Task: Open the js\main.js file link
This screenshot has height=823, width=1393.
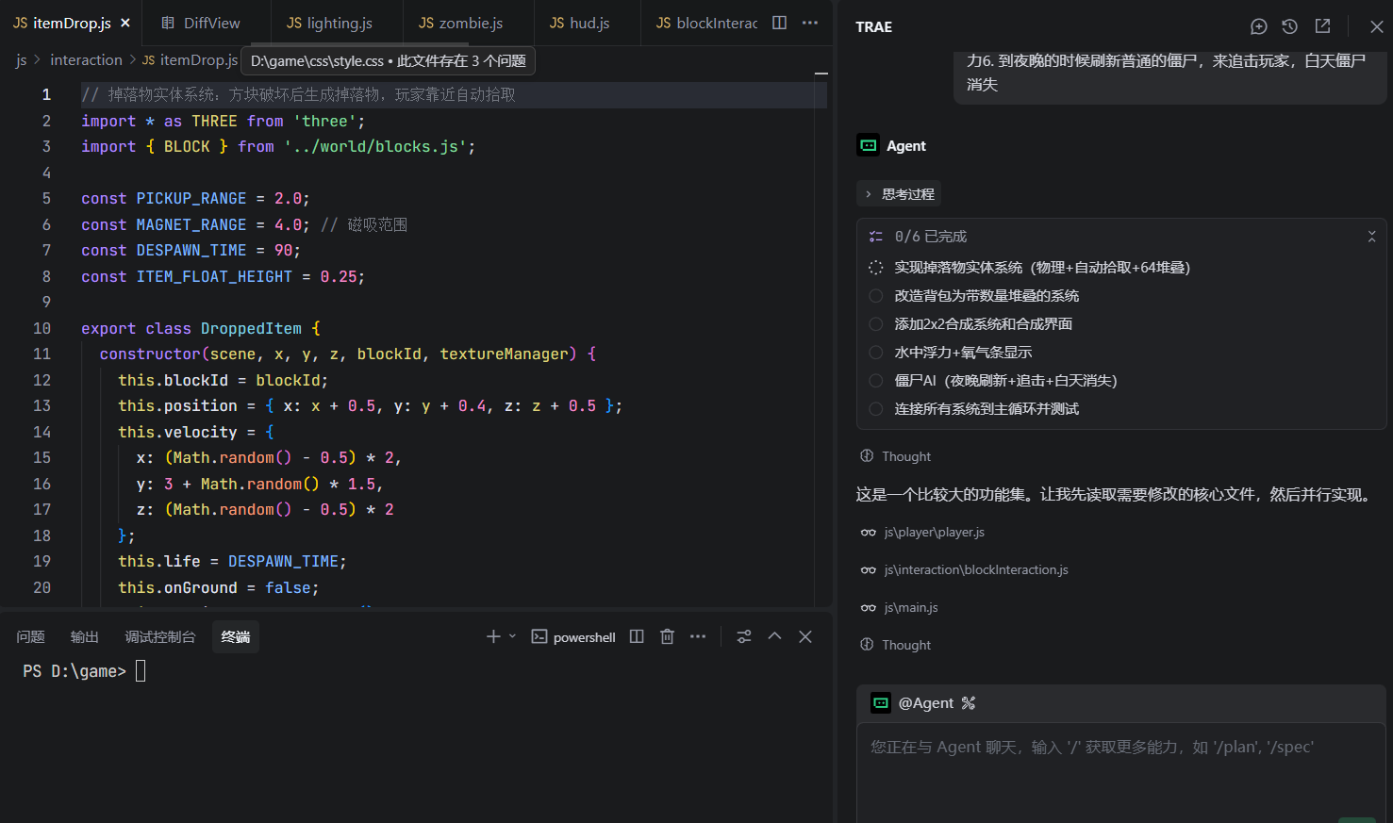Action: [x=911, y=608]
